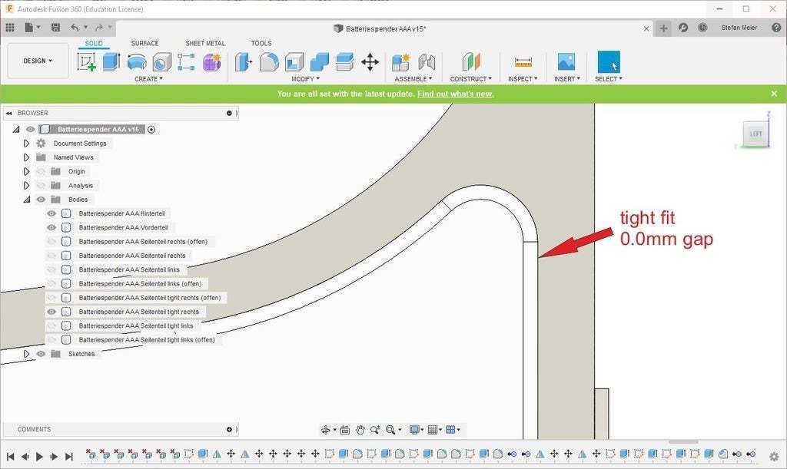Image resolution: width=787 pixels, height=469 pixels.
Task: Open the data panel grid icon
Action: click(10, 28)
